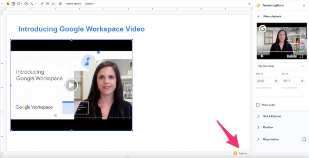Open the Play (on click) dropdown
The width and height of the screenshot is (309, 158).
click(281, 66)
